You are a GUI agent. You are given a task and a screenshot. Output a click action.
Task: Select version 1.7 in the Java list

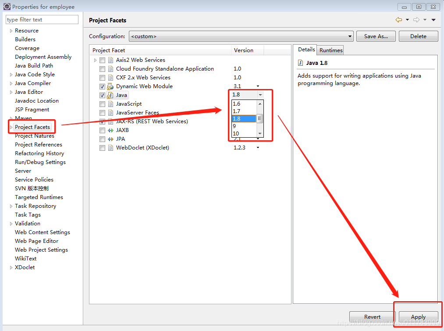click(x=244, y=111)
